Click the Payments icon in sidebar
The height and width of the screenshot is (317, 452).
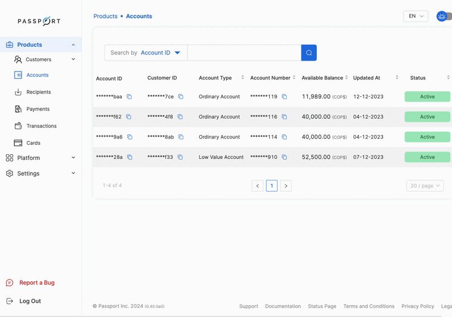click(x=18, y=109)
